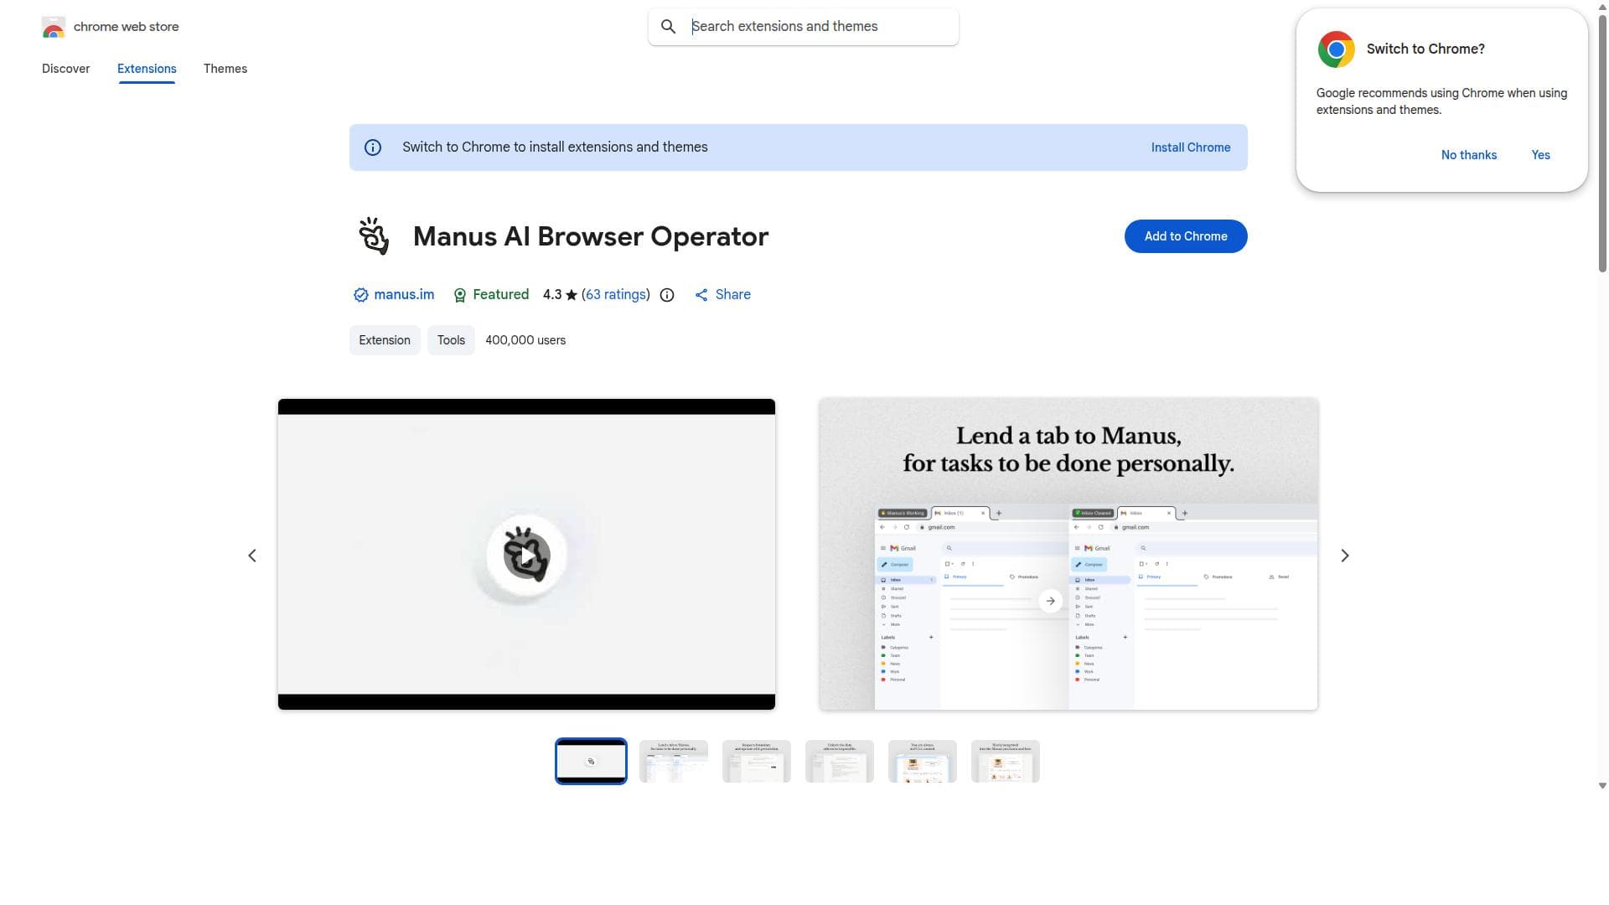The height and width of the screenshot is (905, 1609).
Task: Go to next screenshot arrow
Action: pyautogui.click(x=1345, y=556)
